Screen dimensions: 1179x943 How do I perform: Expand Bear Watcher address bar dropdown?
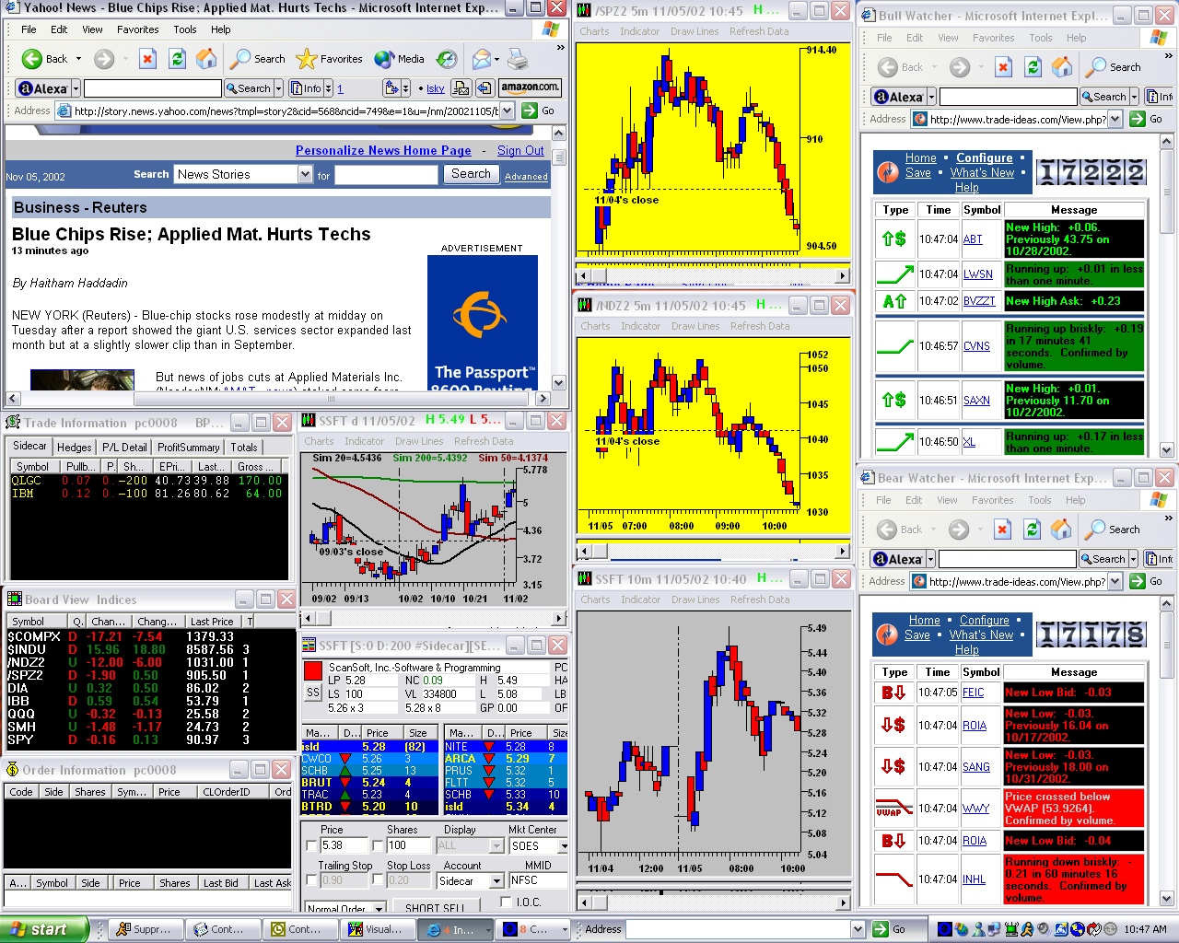tap(1114, 581)
